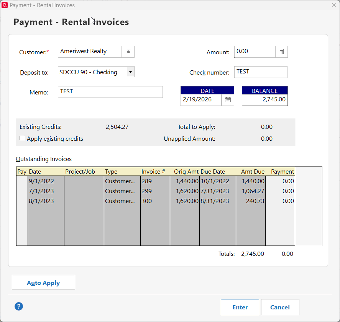This screenshot has height=322, width=340.
Task: Focus the Check number field
Action: coord(260,72)
